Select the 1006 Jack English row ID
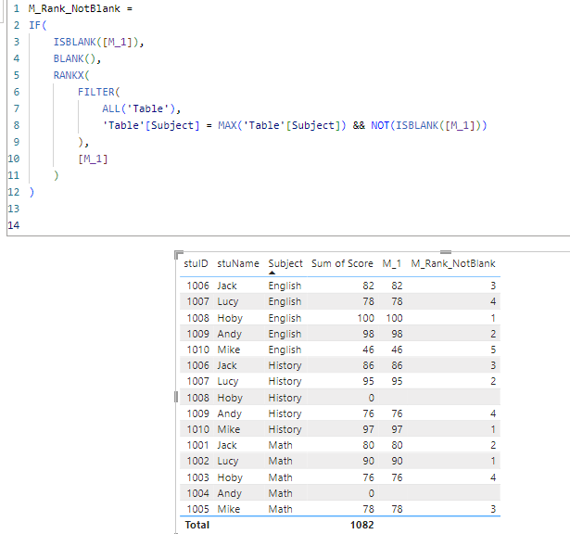The height and width of the screenshot is (534, 570). coord(197,286)
